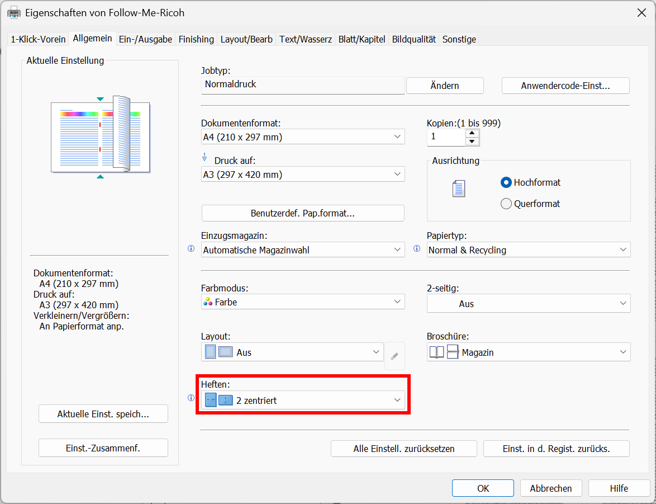Screen dimensions: 656x504
Task: Open the Bildqualität tab
Action: coord(413,39)
